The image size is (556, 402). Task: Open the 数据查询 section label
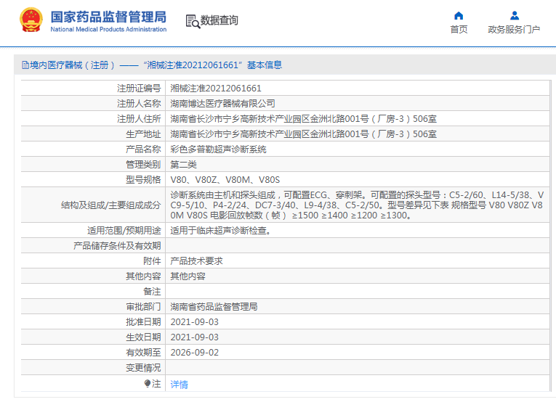tap(219, 20)
